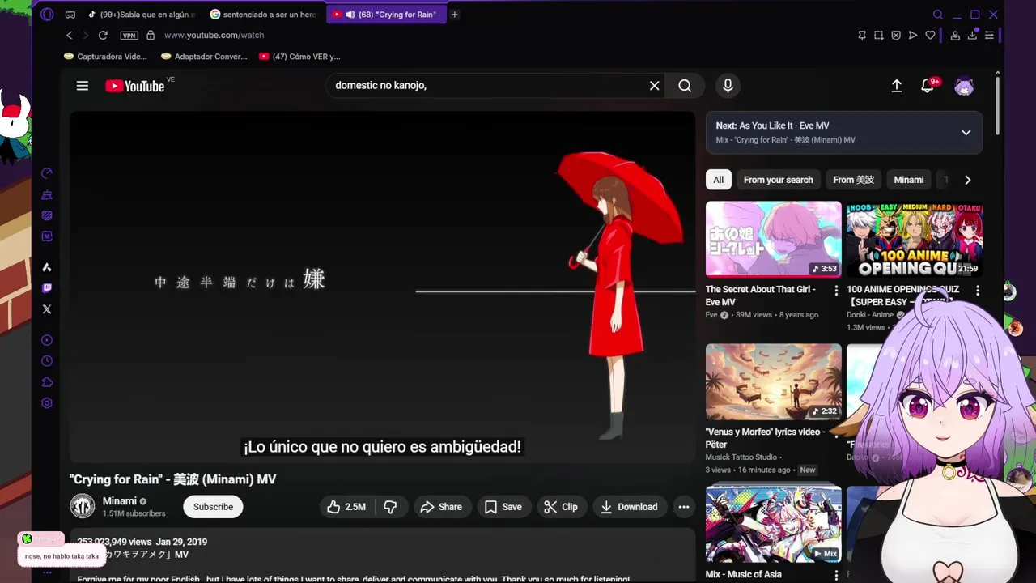Image resolution: width=1036 pixels, height=583 pixels.
Task: Share the video
Action: 441,507
